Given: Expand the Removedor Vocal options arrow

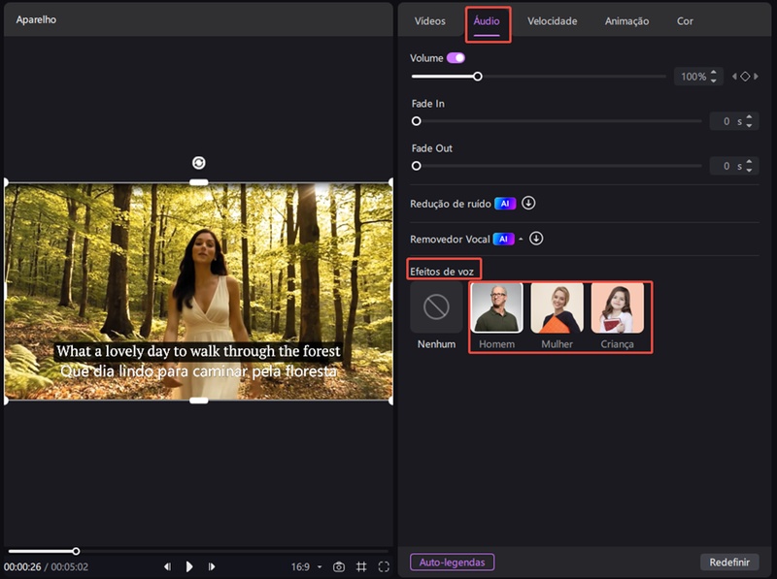Looking at the screenshot, I should [x=521, y=239].
